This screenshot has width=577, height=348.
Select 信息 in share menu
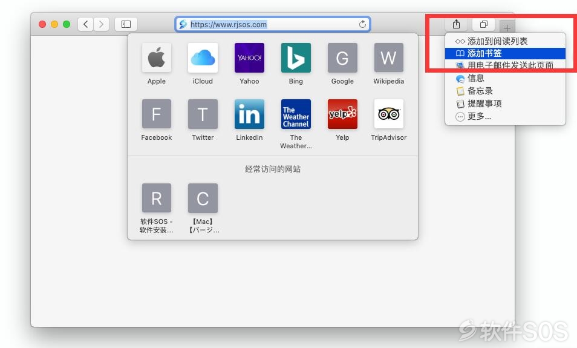[505, 78]
